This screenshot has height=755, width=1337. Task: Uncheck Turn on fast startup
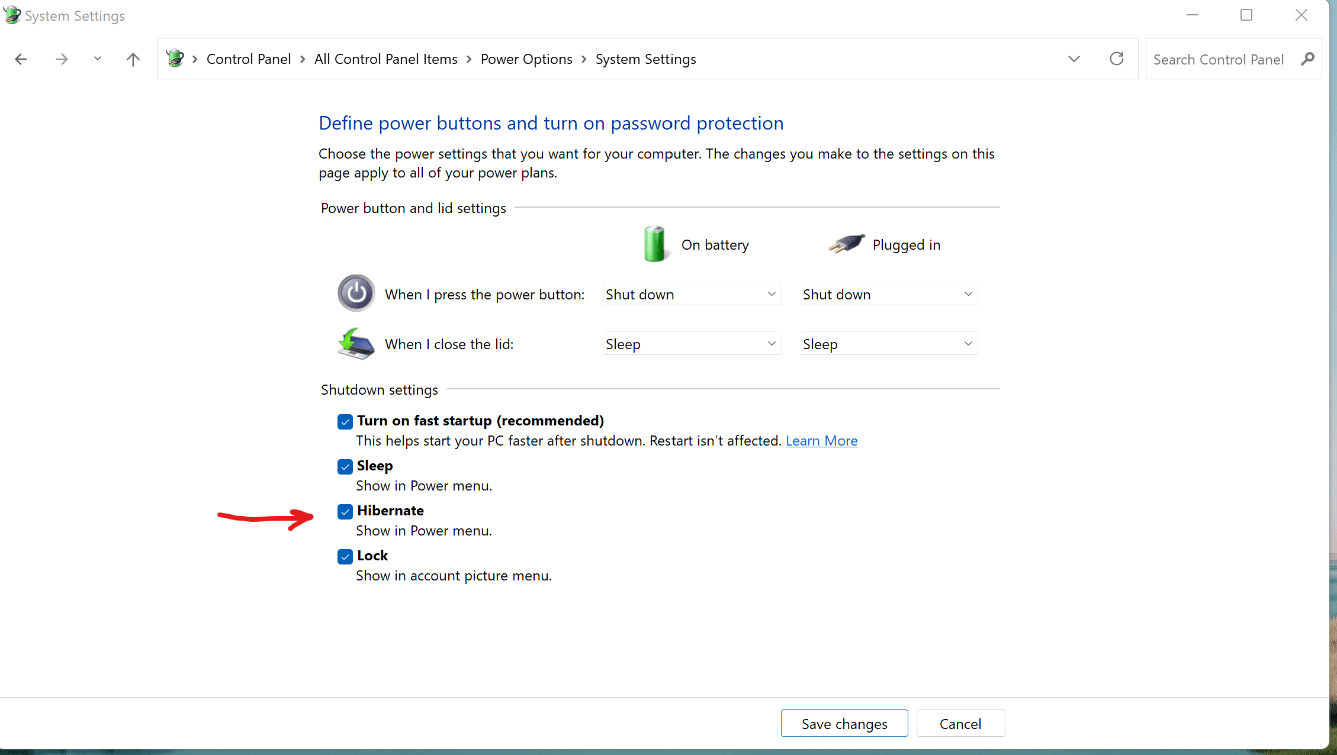click(345, 421)
